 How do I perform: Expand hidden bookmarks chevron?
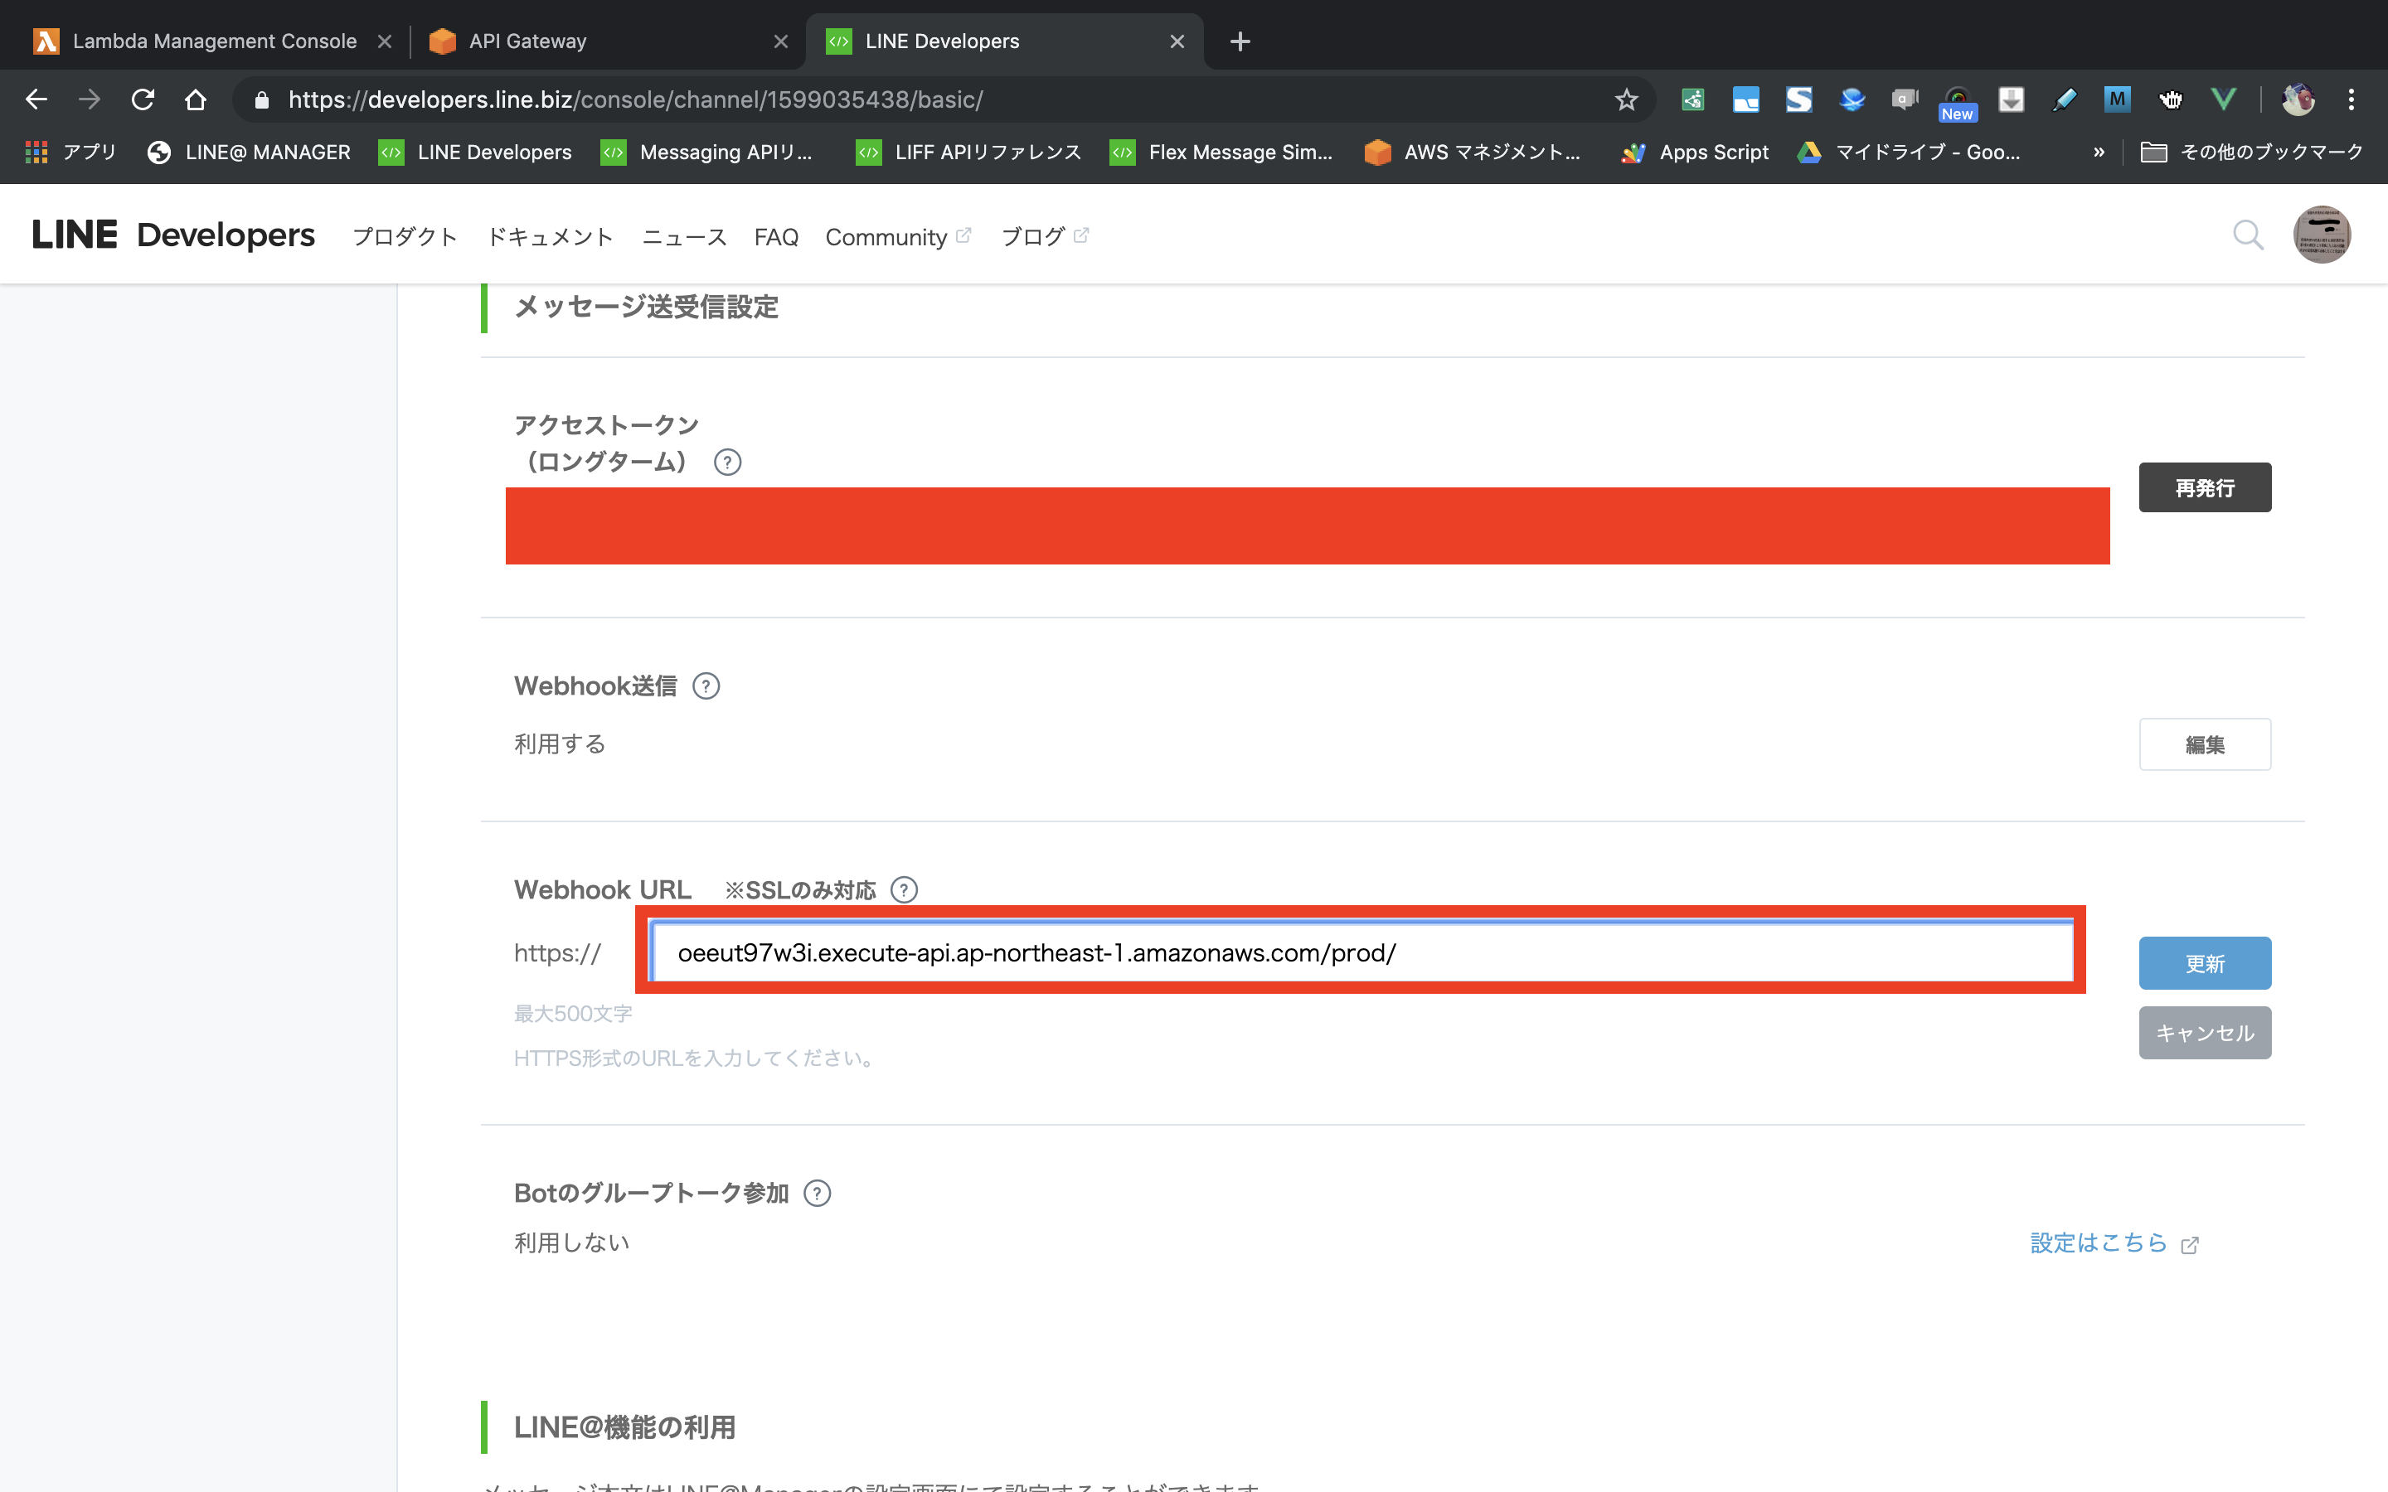2099,152
